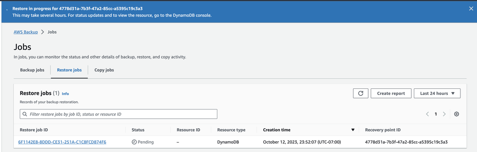Open the Info link for Restore jobs
Image resolution: width=477 pixels, height=152 pixels.
pyautogui.click(x=65, y=93)
